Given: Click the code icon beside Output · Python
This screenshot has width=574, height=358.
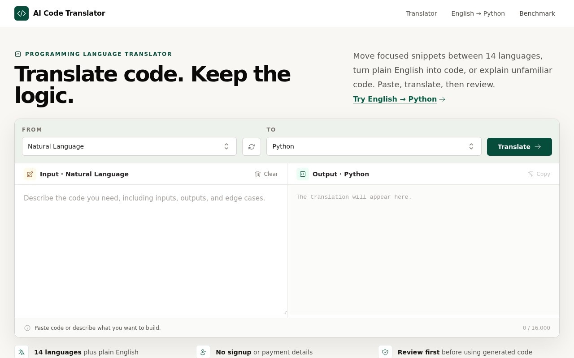Looking at the screenshot, I should pos(303,174).
